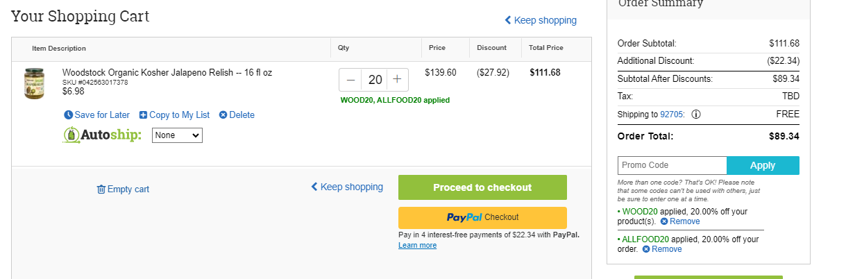Decrease quantity with the minus button
The image size is (846, 279).
(x=350, y=80)
